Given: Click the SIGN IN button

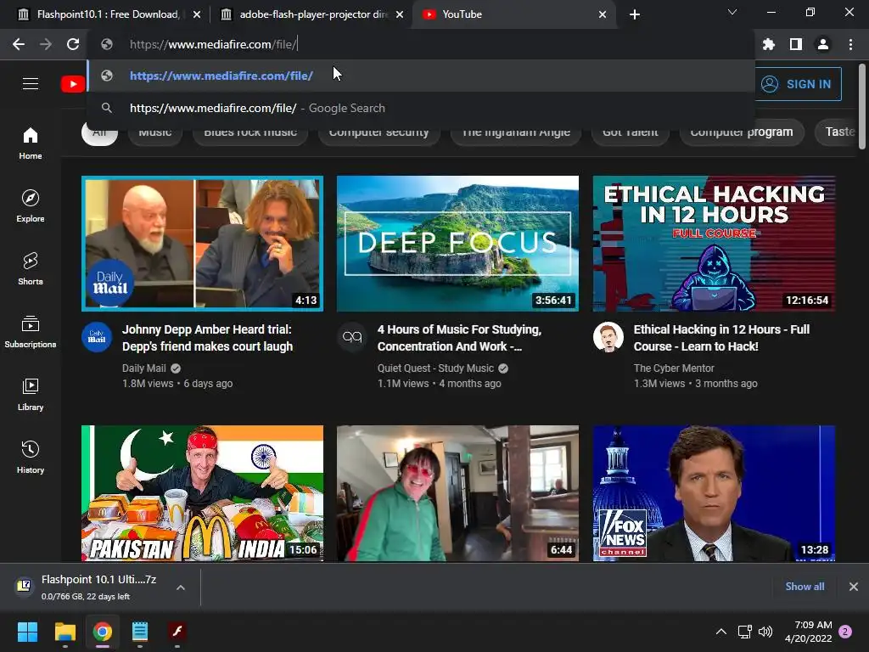Looking at the screenshot, I should [x=799, y=84].
